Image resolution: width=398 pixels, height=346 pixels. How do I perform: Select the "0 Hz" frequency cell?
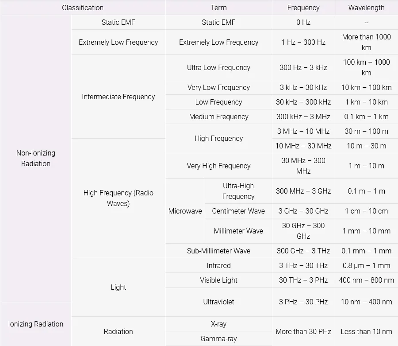click(x=303, y=22)
